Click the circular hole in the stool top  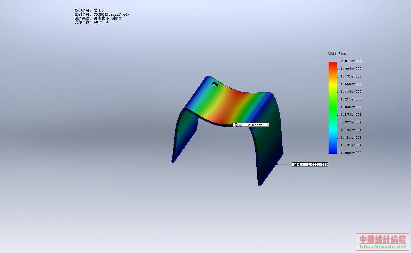[x=215, y=84]
